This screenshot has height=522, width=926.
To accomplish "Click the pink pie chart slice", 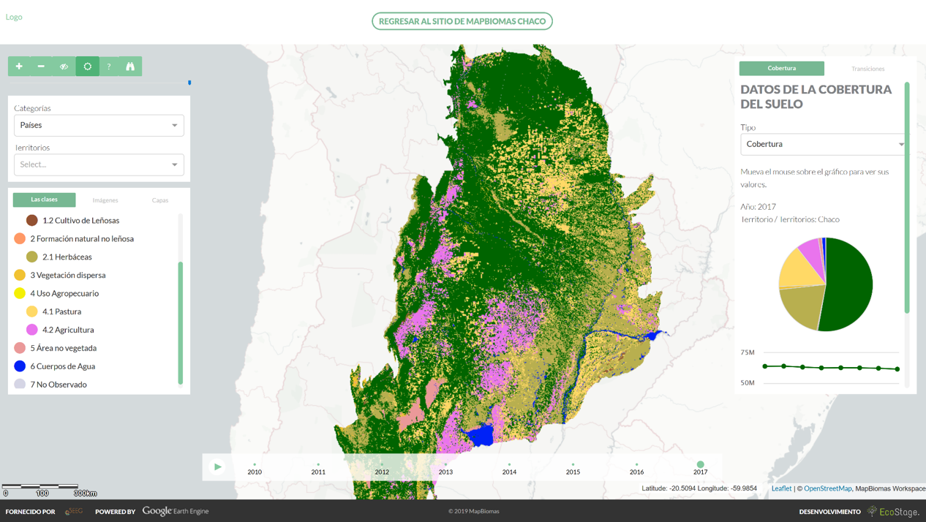I will click(x=810, y=251).
